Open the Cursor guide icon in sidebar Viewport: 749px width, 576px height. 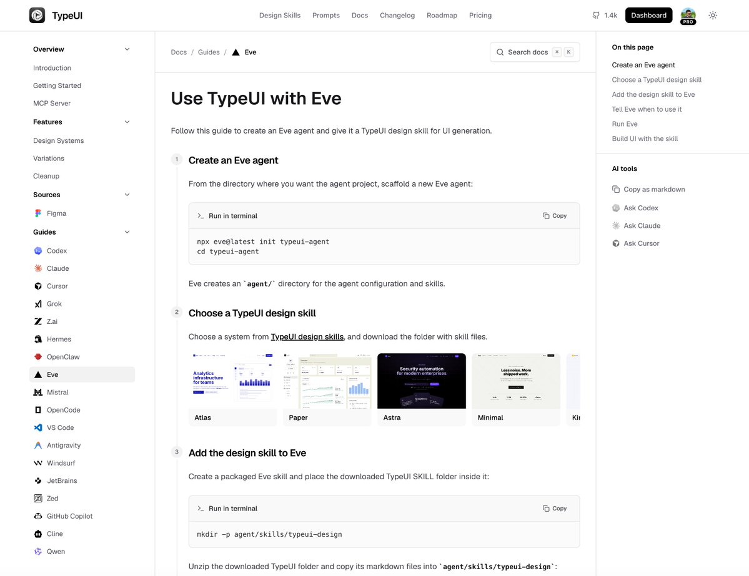38,286
